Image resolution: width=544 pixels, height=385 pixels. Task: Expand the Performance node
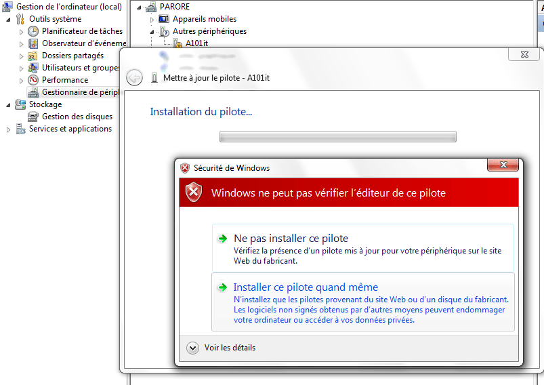pyautogui.click(x=21, y=81)
